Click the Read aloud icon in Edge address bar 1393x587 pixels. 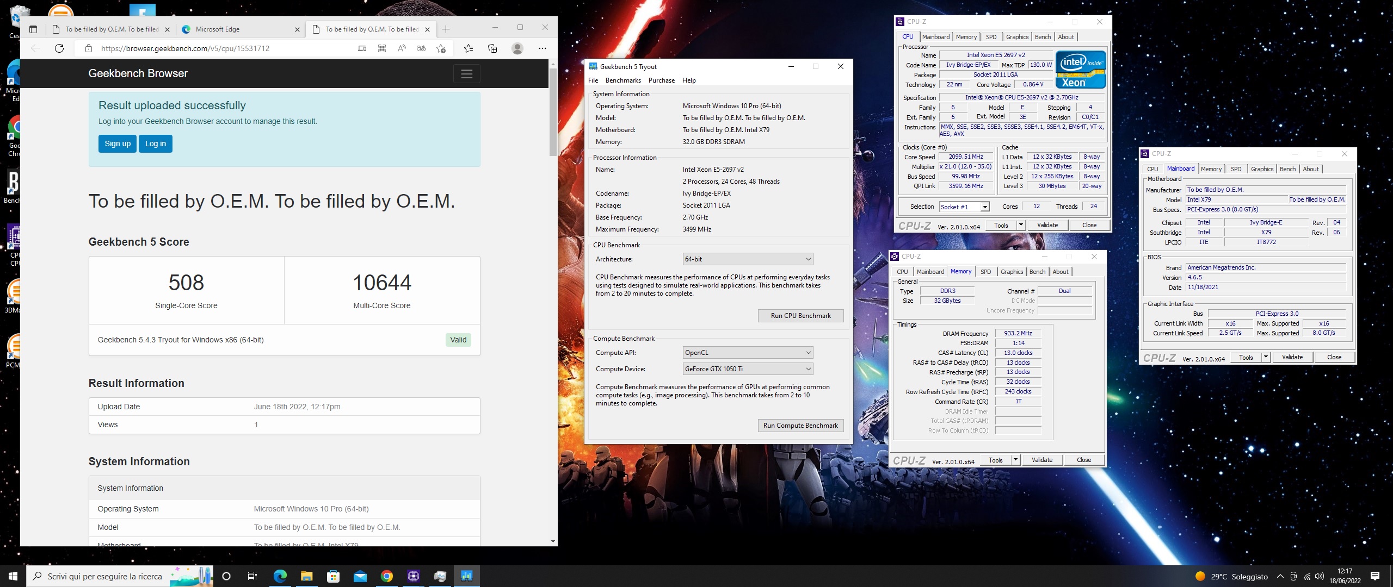402,48
